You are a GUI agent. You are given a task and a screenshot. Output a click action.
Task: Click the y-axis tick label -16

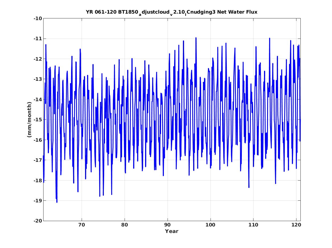click(x=38, y=140)
